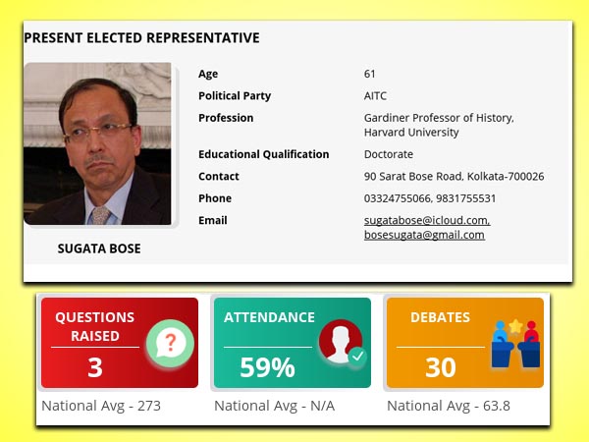Select the red Questions Raised card
Screen dimensions: 589x442
120,343
